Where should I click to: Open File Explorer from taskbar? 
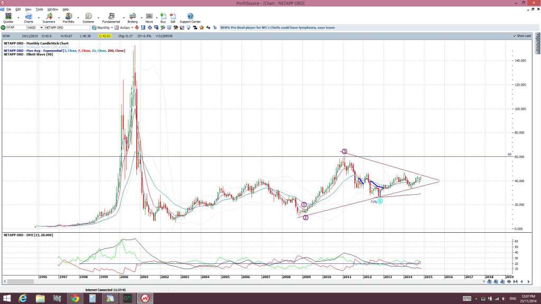[40, 299]
